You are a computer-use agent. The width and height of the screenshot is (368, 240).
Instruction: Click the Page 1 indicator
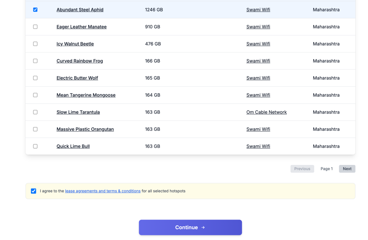click(x=326, y=169)
